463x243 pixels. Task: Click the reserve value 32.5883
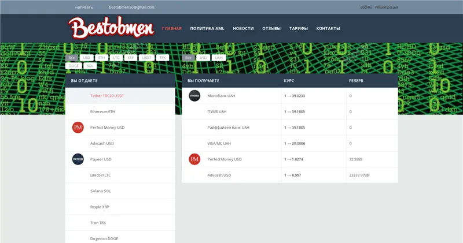(x=356, y=159)
